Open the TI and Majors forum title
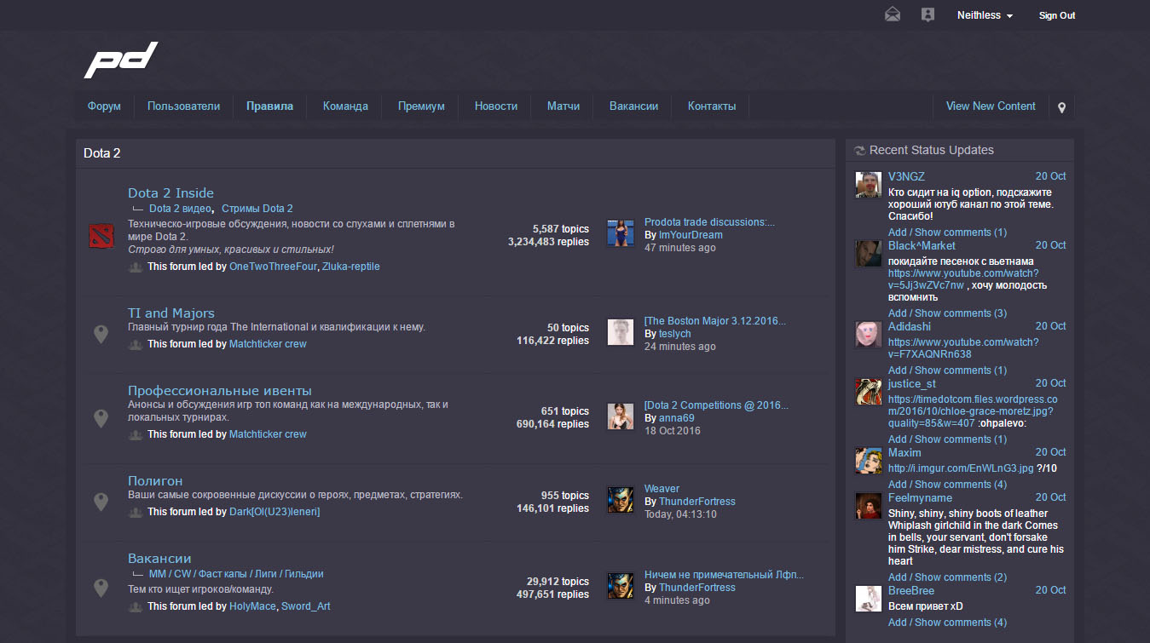The image size is (1150, 643). pos(171,313)
